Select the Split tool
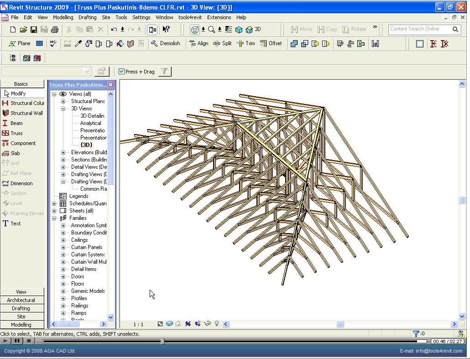Image resolution: width=470 pixels, height=359 pixels. (x=222, y=43)
